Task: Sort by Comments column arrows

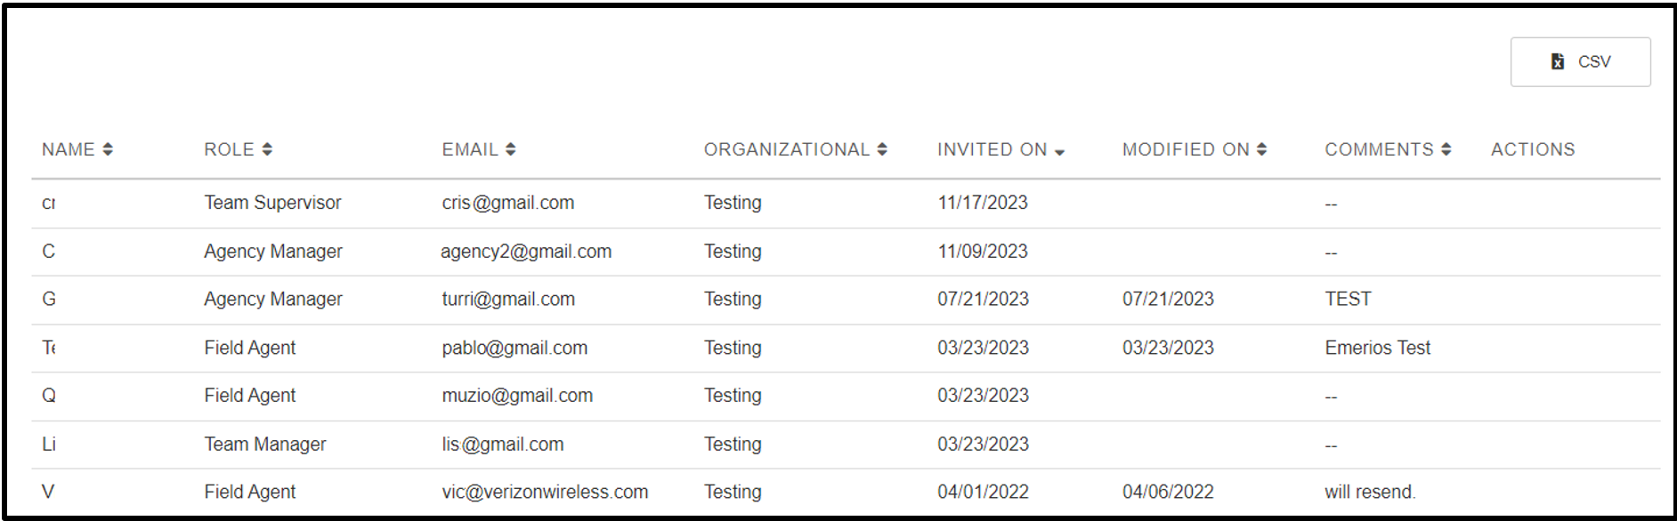Action: (x=1446, y=149)
